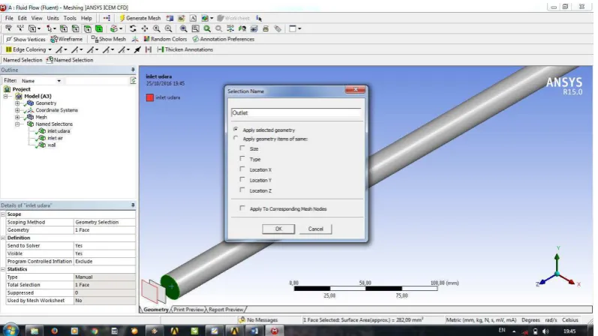This screenshot has height=336, width=598.
Task: Click the green magnifier toolbar icon
Action: click(x=207, y=28)
